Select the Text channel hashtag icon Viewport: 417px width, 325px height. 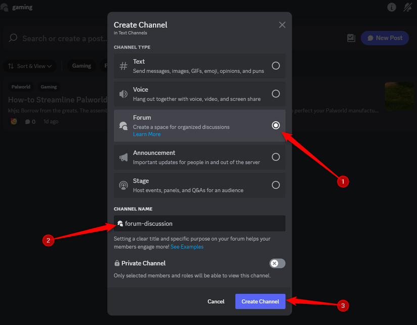[x=123, y=66]
